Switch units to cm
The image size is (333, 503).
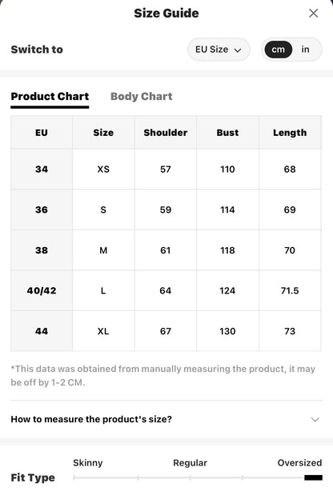pos(278,50)
